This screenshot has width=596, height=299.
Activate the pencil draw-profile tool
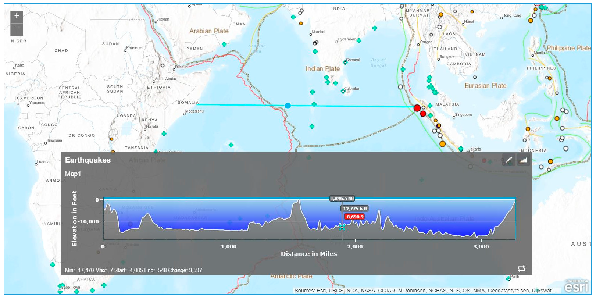[509, 160]
